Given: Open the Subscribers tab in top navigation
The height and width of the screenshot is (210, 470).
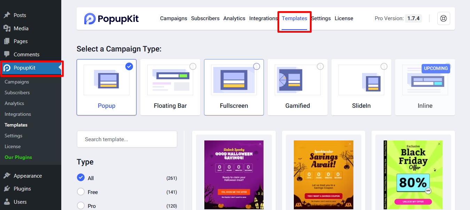Looking at the screenshot, I should click(x=205, y=18).
